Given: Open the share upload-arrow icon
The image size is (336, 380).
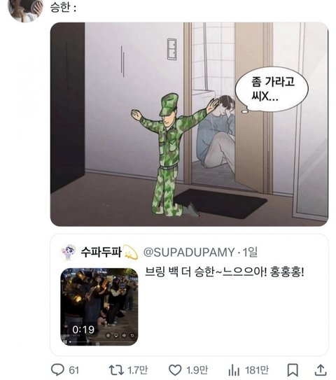Looking at the screenshot, I should pyautogui.click(x=321, y=370).
